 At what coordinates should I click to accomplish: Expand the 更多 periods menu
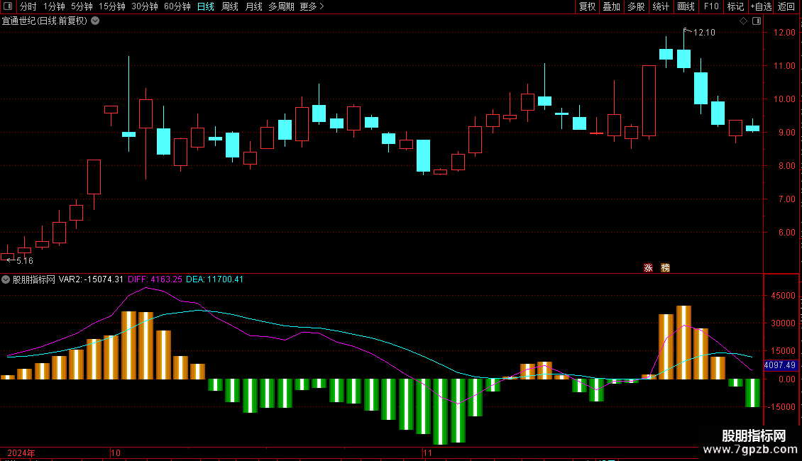point(312,6)
